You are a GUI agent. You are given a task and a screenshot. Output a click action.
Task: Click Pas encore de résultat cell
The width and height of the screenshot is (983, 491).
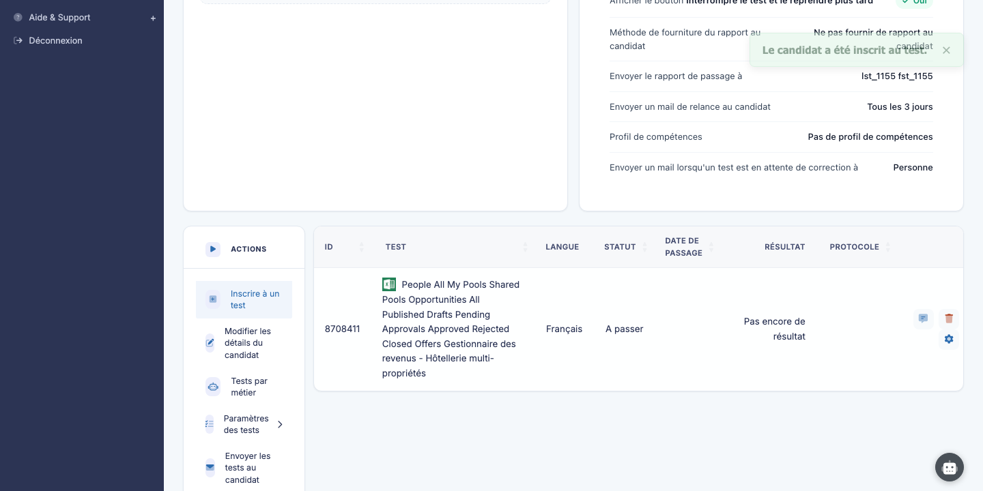(775, 329)
